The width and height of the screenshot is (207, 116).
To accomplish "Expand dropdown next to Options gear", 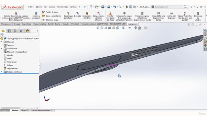I will pyautogui.click(x=137, y=7).
